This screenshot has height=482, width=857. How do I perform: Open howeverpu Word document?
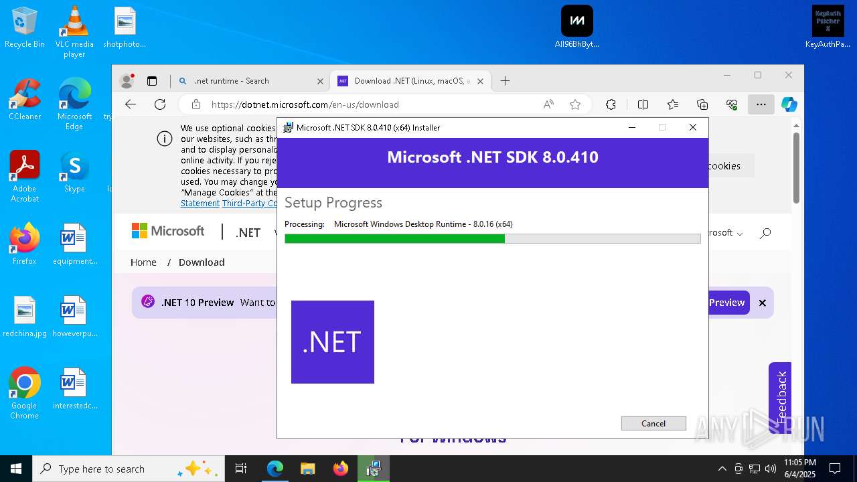coord(74,316)
